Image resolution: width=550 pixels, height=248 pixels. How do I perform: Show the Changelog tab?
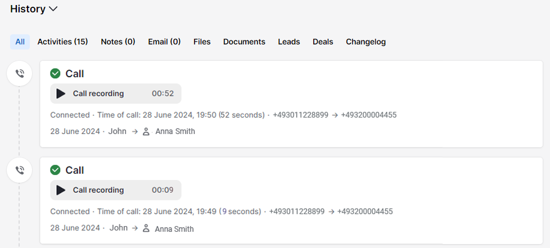(x=366, y=42)
